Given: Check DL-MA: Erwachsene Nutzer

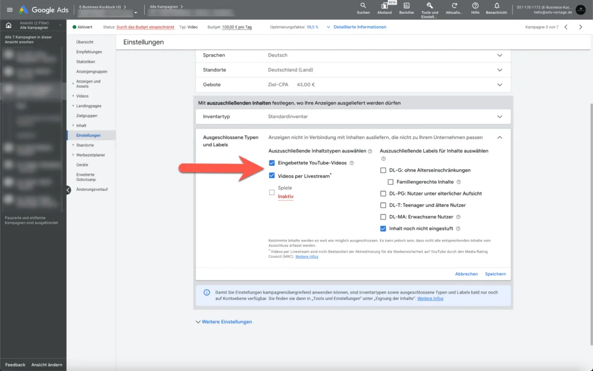Looking at the screenshot, I should (383, 217).
